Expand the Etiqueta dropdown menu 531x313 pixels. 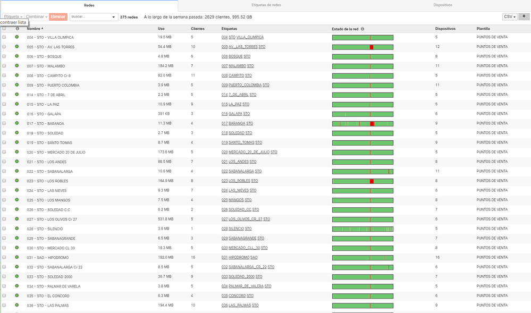pos(12,17)
